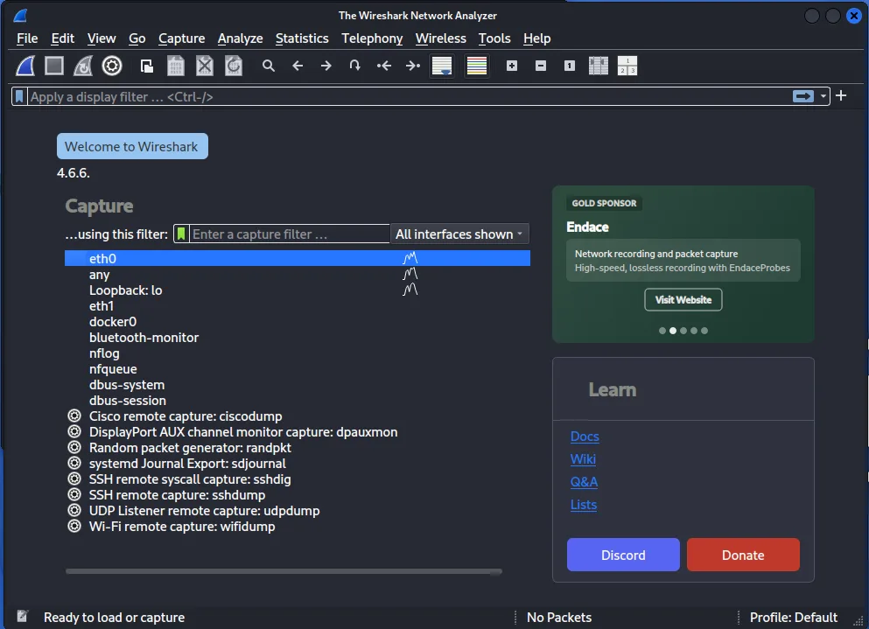Open expert information icon in status bar
Screen dimensions: 869x629
click(x=23, y=616)
